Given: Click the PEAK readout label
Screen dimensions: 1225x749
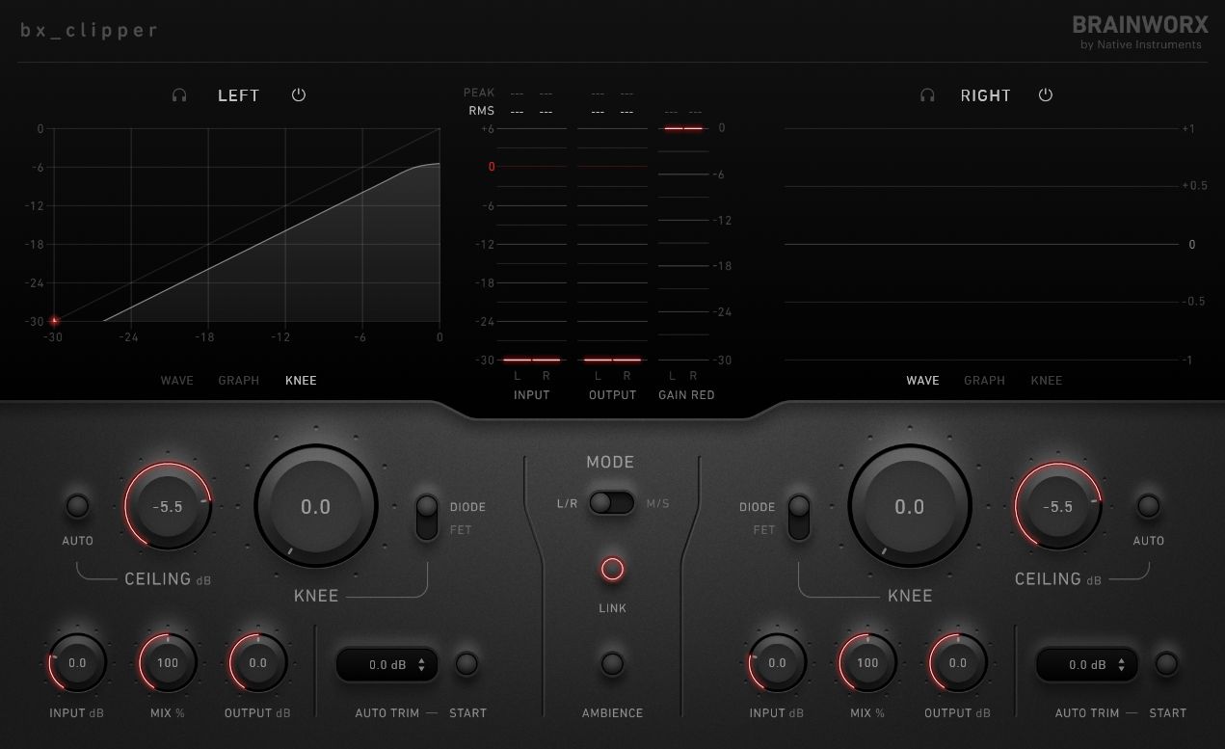Looking at the screenshot, I should (479, 93).
